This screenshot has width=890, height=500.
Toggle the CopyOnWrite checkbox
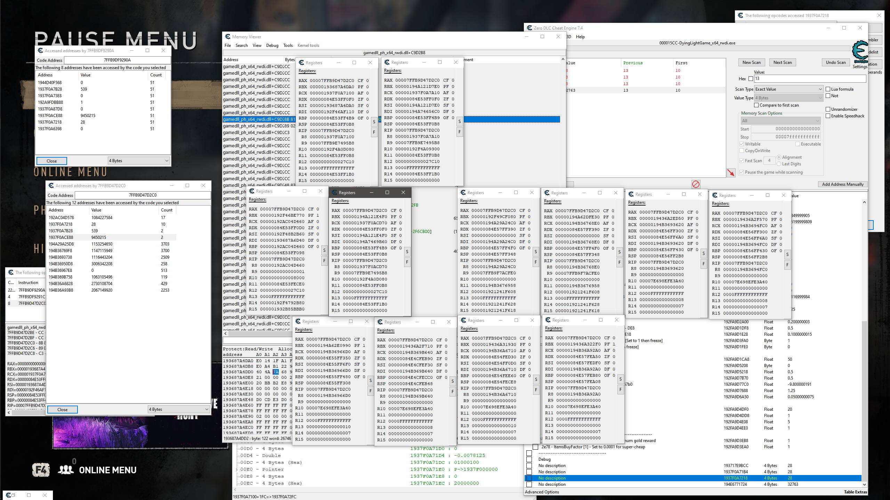pyautogui.click(x=742, y=151)
